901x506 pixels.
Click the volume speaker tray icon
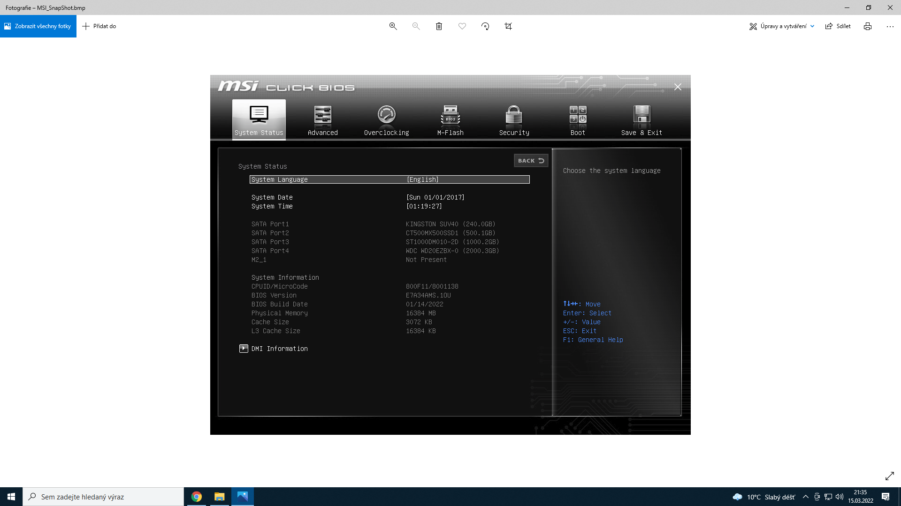click(840, 497)
